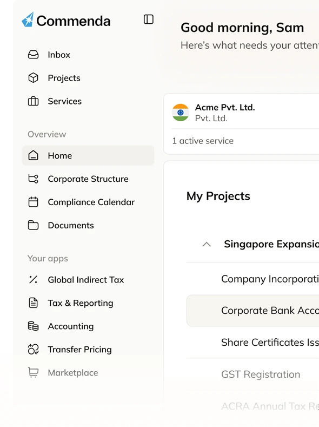Select the Home house icon
Viewport: 319px width, 427px height.
tap(33, 155)
